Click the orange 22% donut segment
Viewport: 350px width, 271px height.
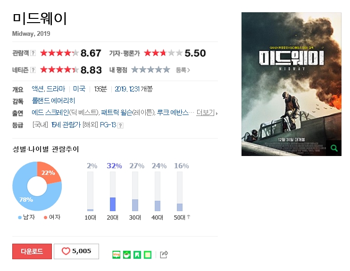coord(49,172)
